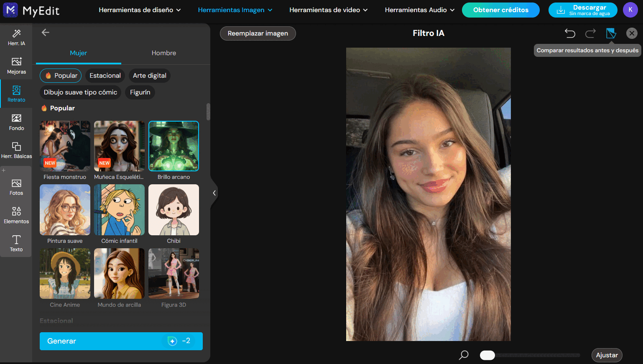Open the Fotos panel
643x364 pixels.
point(16,186)
